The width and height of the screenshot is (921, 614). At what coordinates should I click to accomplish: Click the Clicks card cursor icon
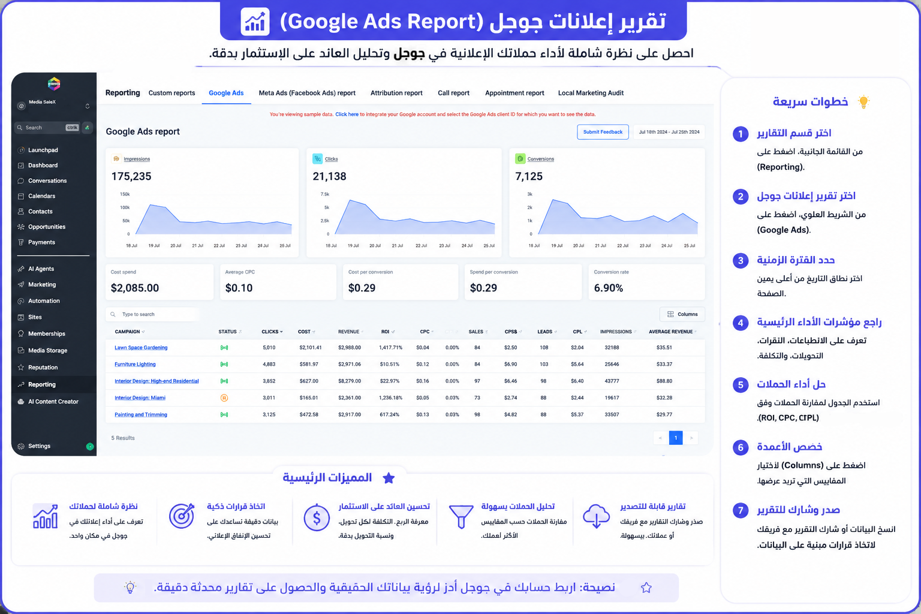click(x=317, y=158)
